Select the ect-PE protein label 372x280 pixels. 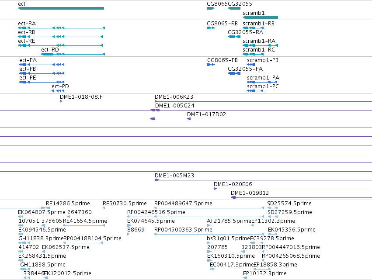coord(28,78)
